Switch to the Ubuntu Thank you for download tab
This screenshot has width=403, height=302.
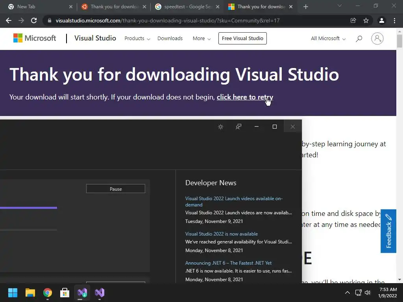113,7
